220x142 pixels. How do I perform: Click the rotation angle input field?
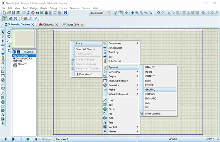(x=9, y=41)
